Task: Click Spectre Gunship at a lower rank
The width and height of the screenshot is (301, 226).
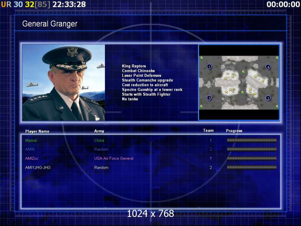Action: point(152,90)
